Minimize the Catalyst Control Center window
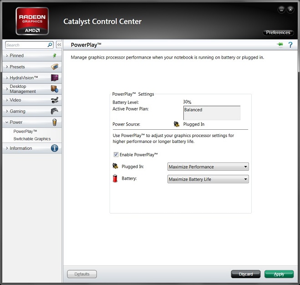The height and width of the screenshot is (285, 300). pyautogui.click(x=281, y=10)
